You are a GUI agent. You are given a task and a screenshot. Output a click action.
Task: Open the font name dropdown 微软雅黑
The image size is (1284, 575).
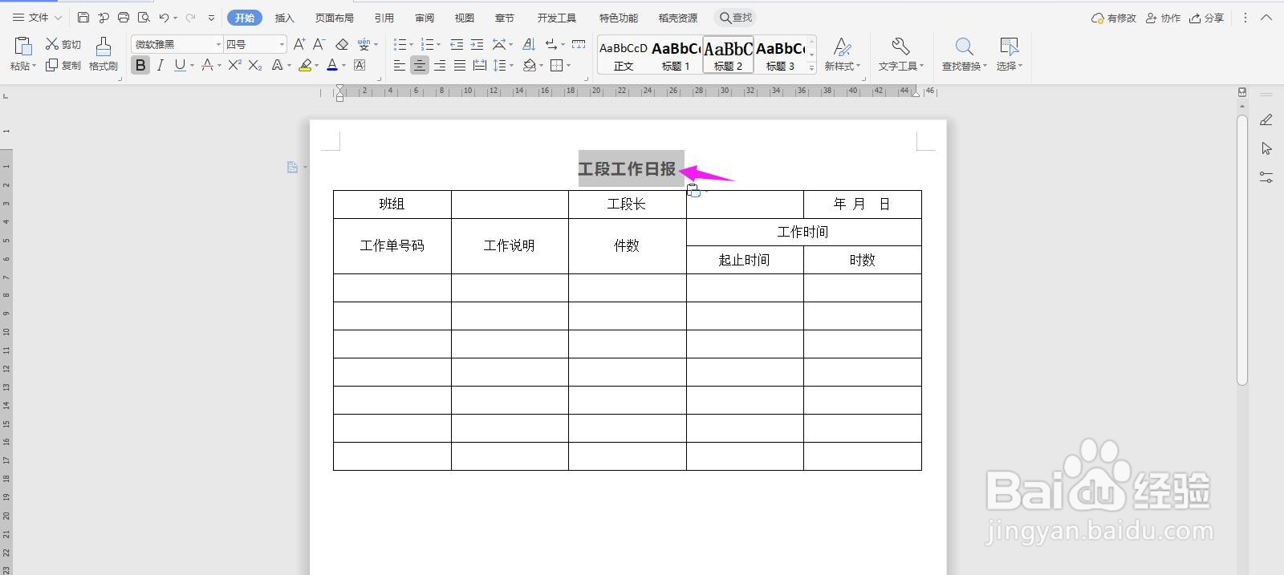(x=218, y=44)
